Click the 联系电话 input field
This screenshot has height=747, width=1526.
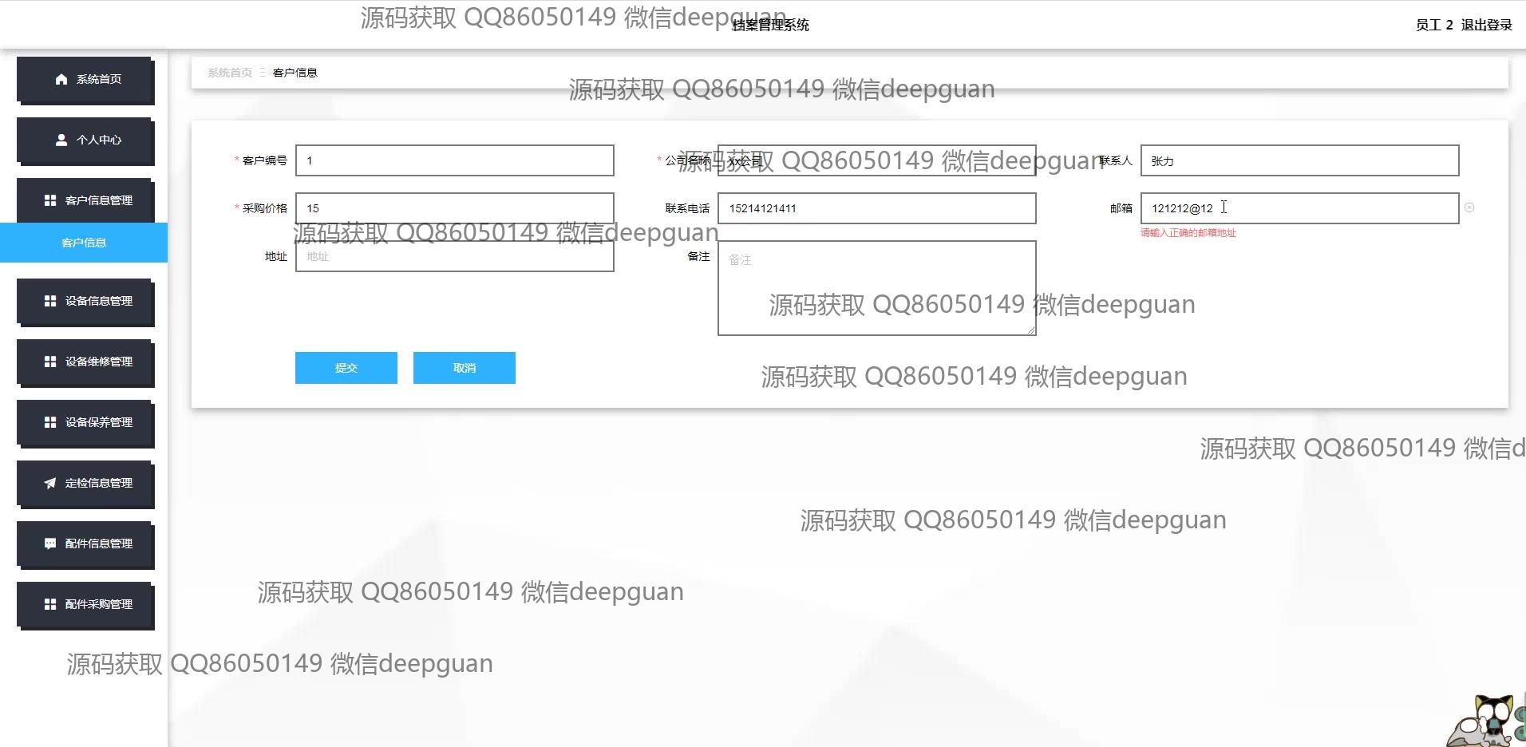tap(877, 208)
